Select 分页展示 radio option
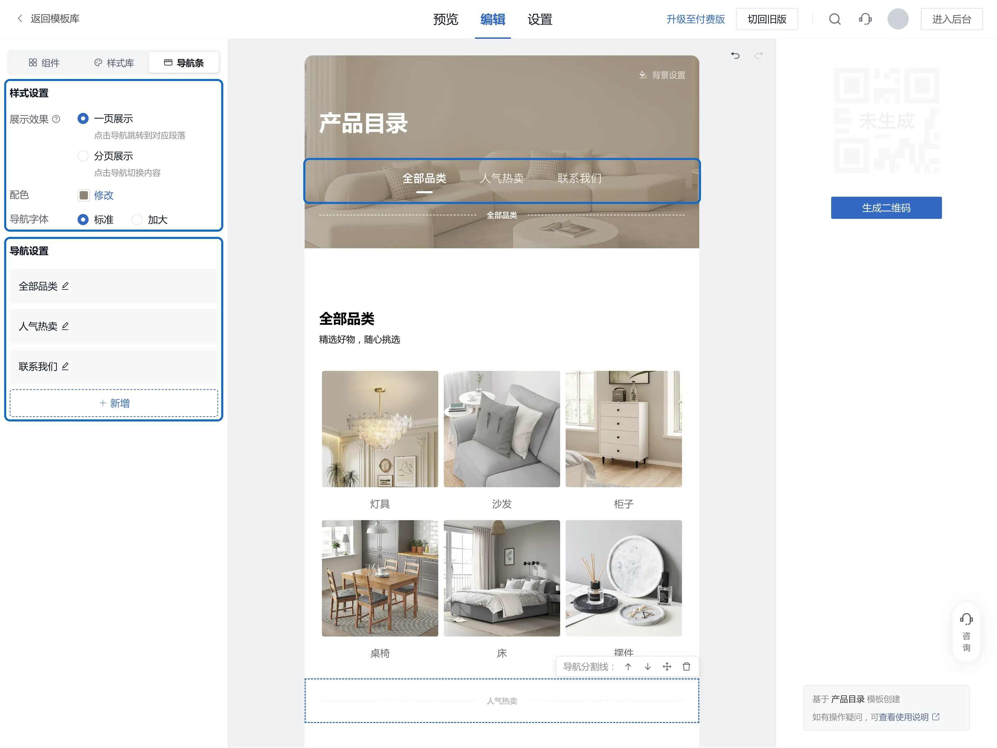Screen dimensions: 997x748 coord(83,156)
